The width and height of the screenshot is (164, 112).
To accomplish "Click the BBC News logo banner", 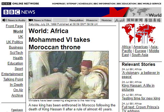I will tap(19, 12).
